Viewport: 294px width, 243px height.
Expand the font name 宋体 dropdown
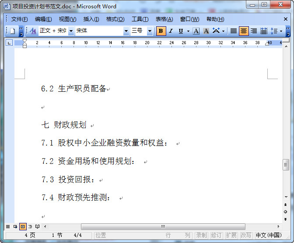(x=126, y=31)
